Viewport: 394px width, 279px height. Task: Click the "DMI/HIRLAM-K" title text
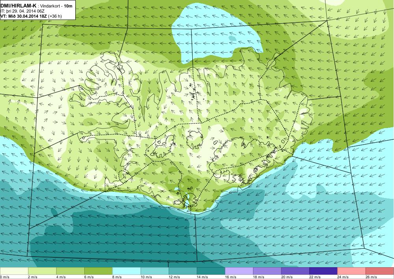coord(19,6)
